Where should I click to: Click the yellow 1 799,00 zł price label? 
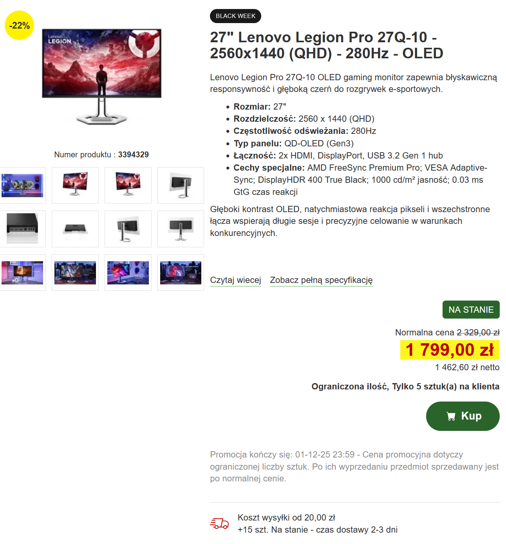pos(450,350)
